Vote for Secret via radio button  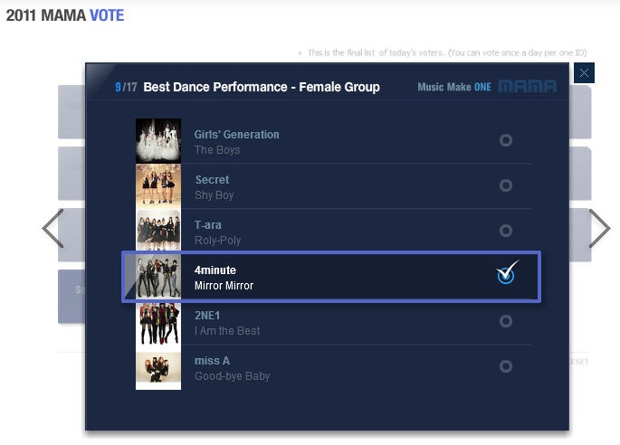pyautogui.click(x=506, y=185)
